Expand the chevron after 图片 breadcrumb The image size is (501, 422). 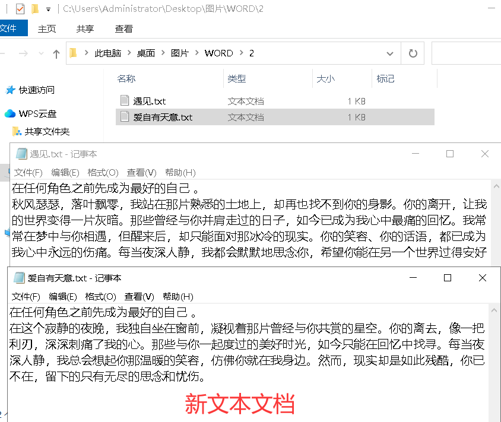click(x=197, y=53)
